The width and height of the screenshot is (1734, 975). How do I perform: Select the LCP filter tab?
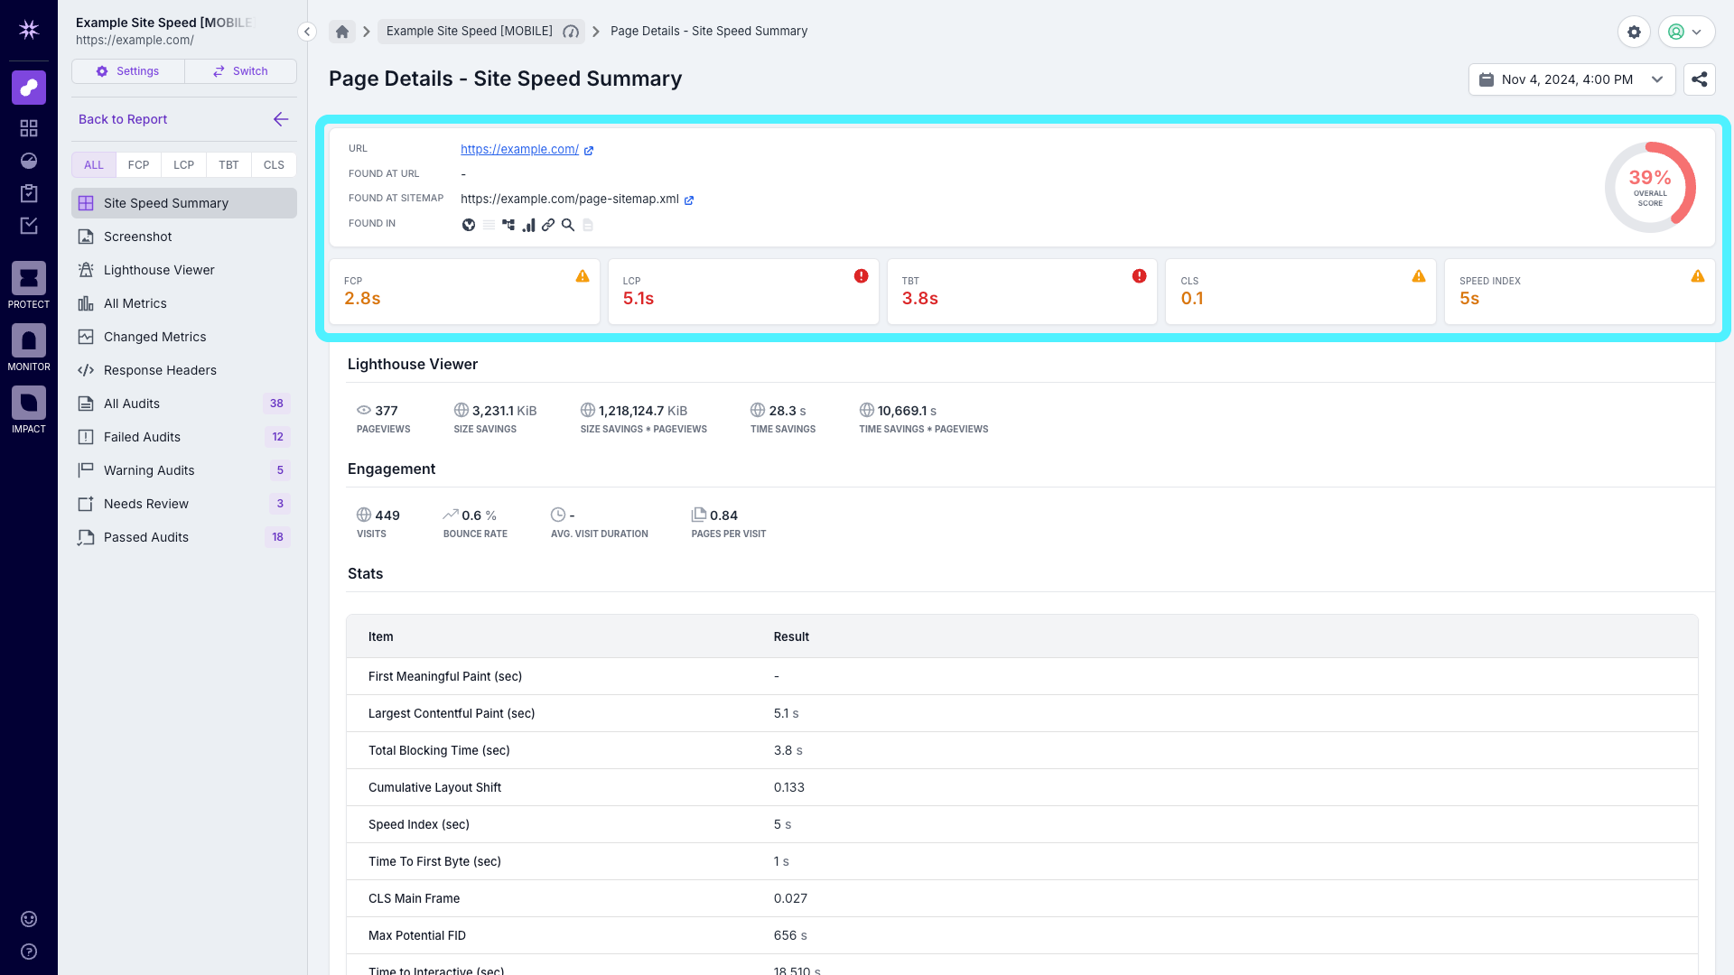pyautogui.click(x=183, y=165)
